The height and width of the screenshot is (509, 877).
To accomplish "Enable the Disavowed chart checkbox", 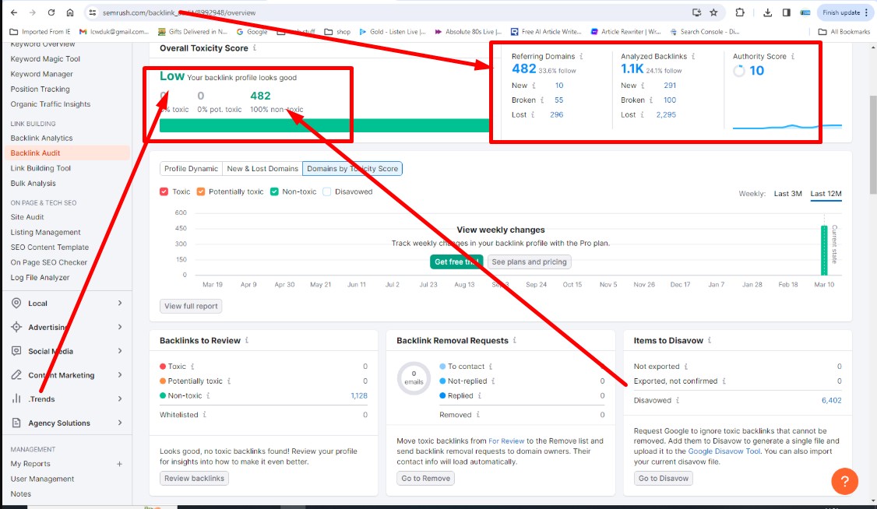I will (x=327, y=191).
